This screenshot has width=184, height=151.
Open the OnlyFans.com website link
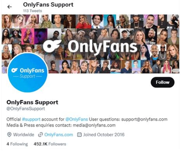pos(59,135)
